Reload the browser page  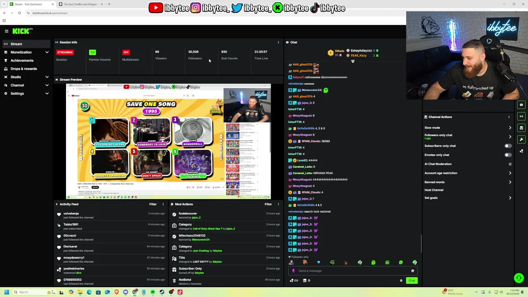[19, 13]
